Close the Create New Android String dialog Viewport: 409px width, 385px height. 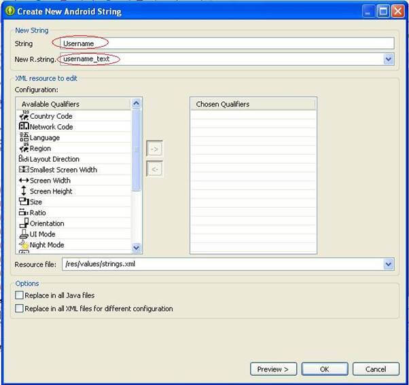pyautogui.click(x=398, y=12)
